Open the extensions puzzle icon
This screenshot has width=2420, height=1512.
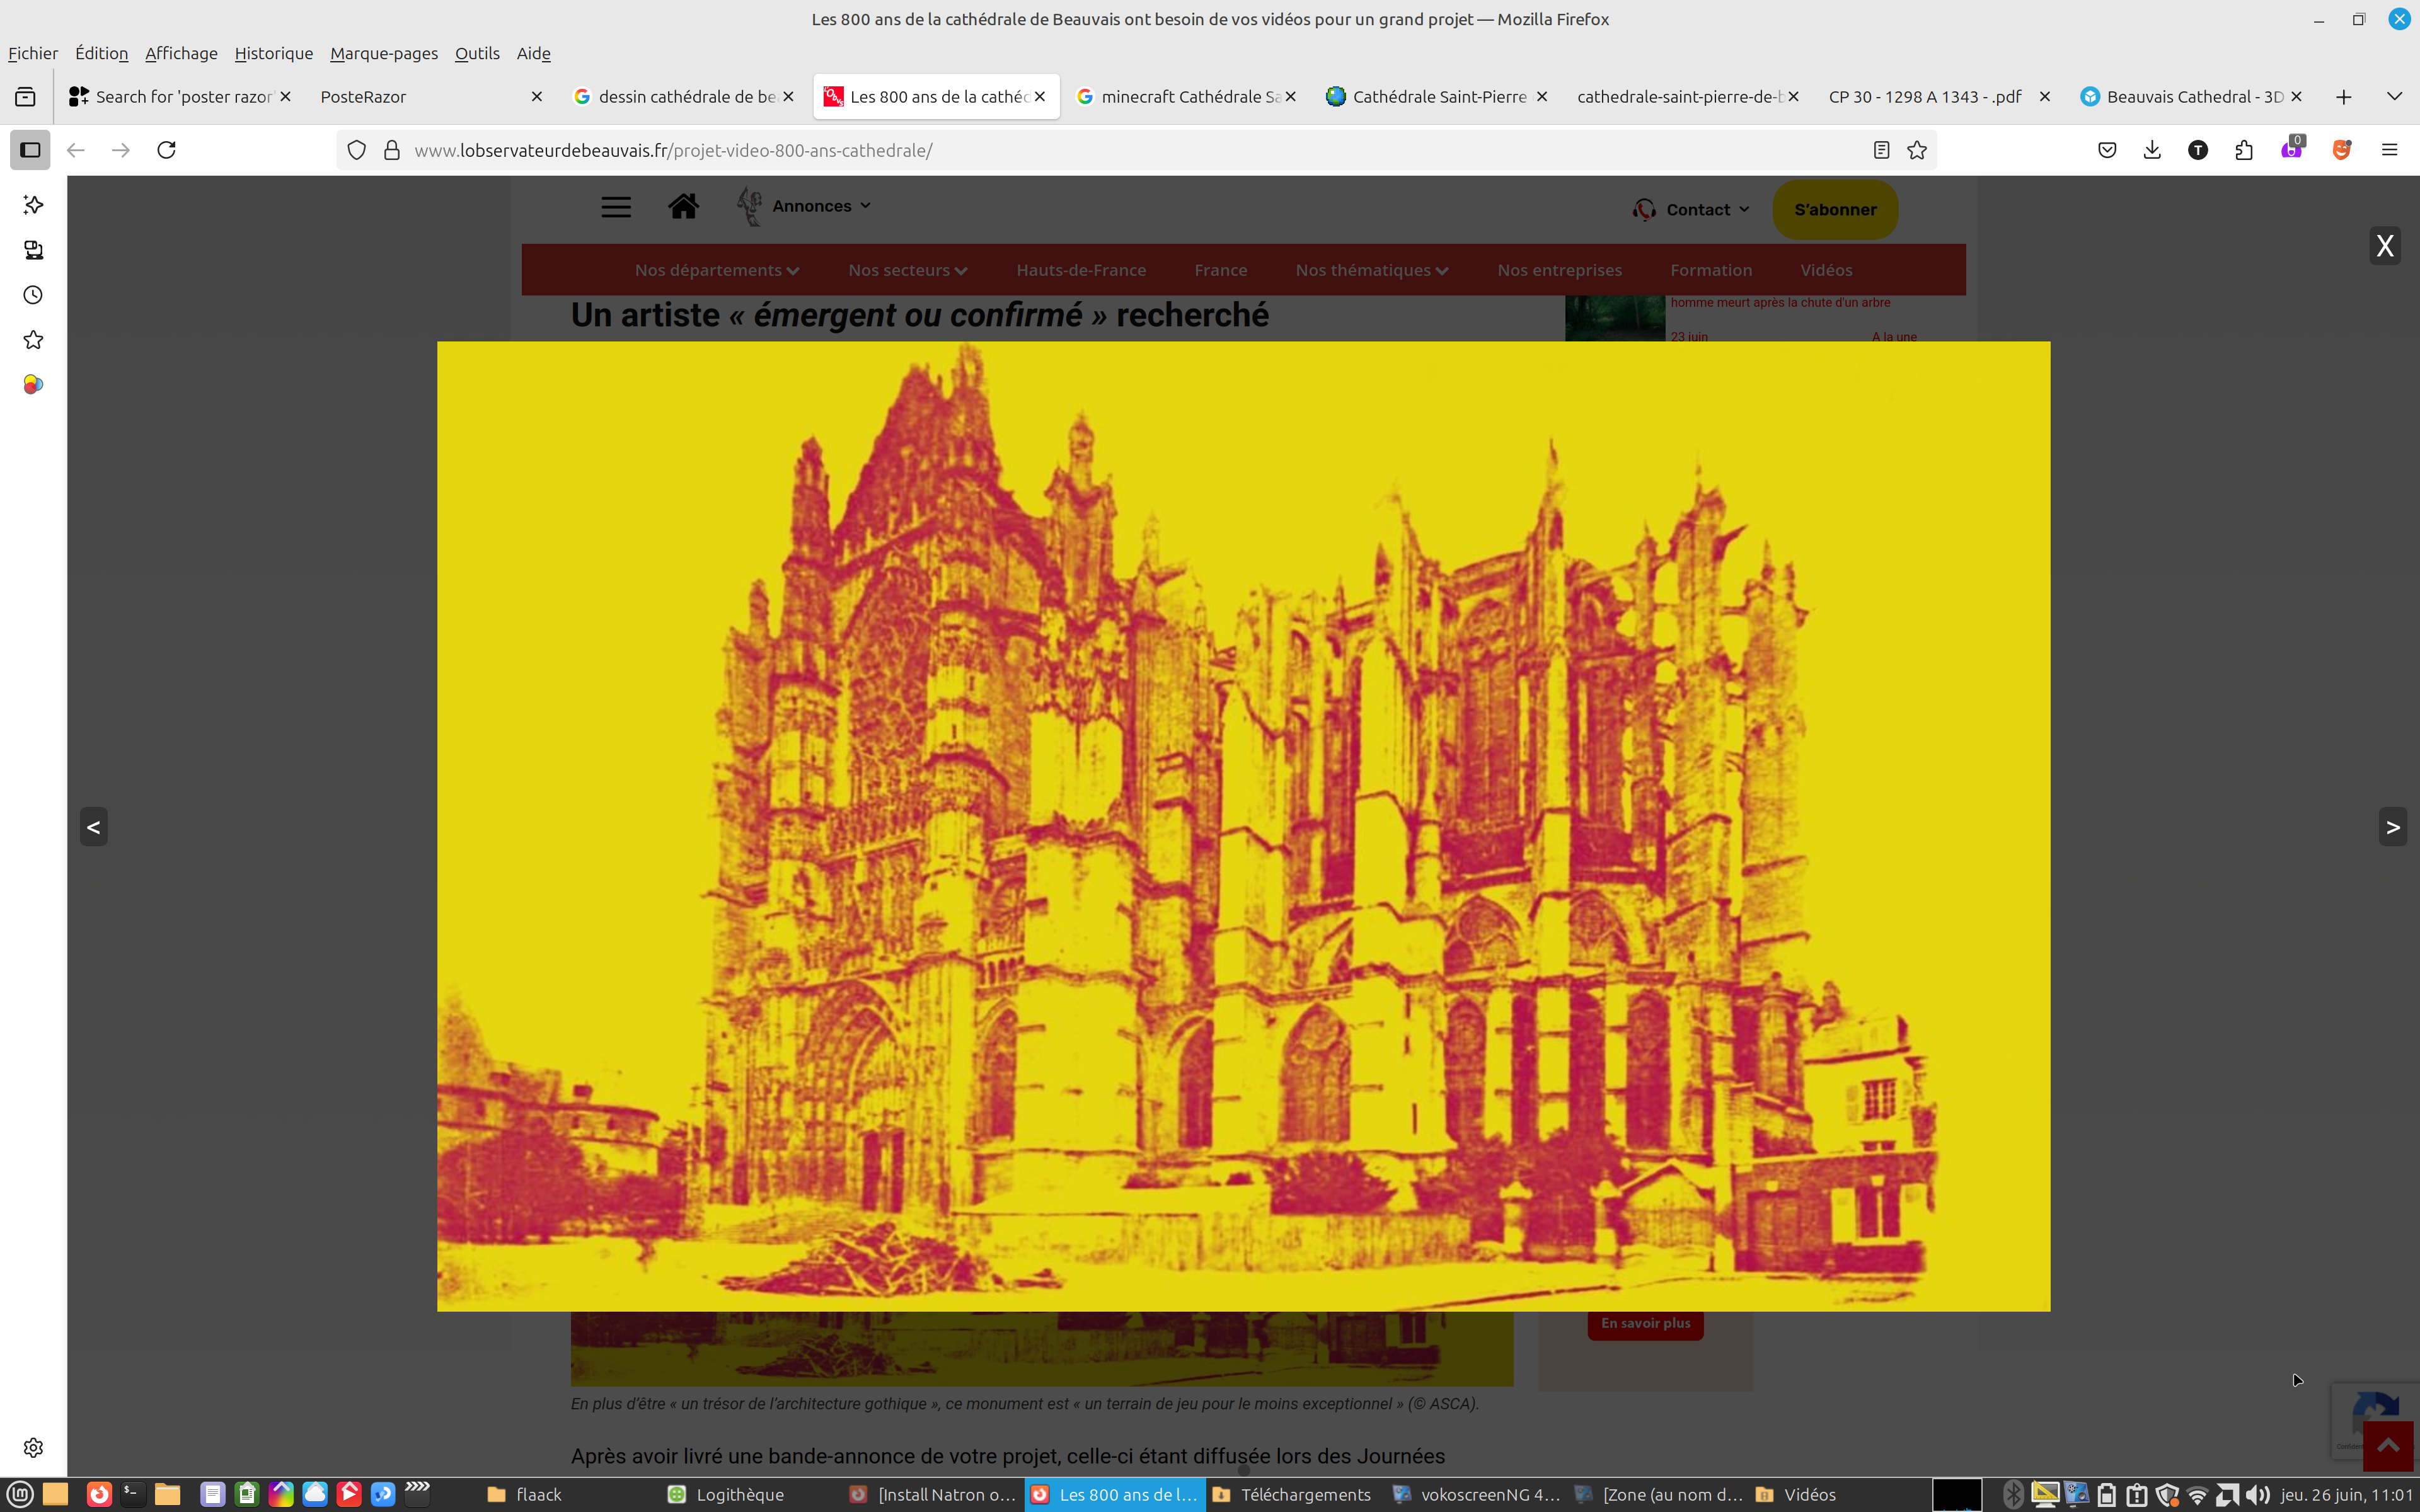[x=2243, y=150]
